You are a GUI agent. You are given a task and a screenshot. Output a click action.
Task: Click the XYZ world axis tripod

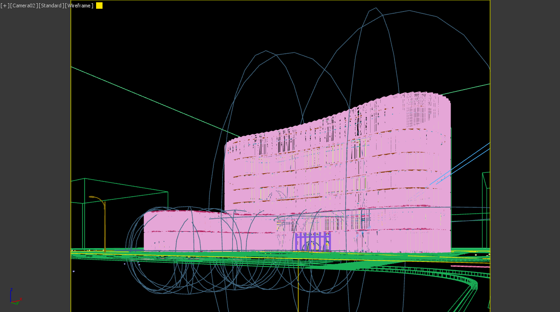[x=15, y=298]
